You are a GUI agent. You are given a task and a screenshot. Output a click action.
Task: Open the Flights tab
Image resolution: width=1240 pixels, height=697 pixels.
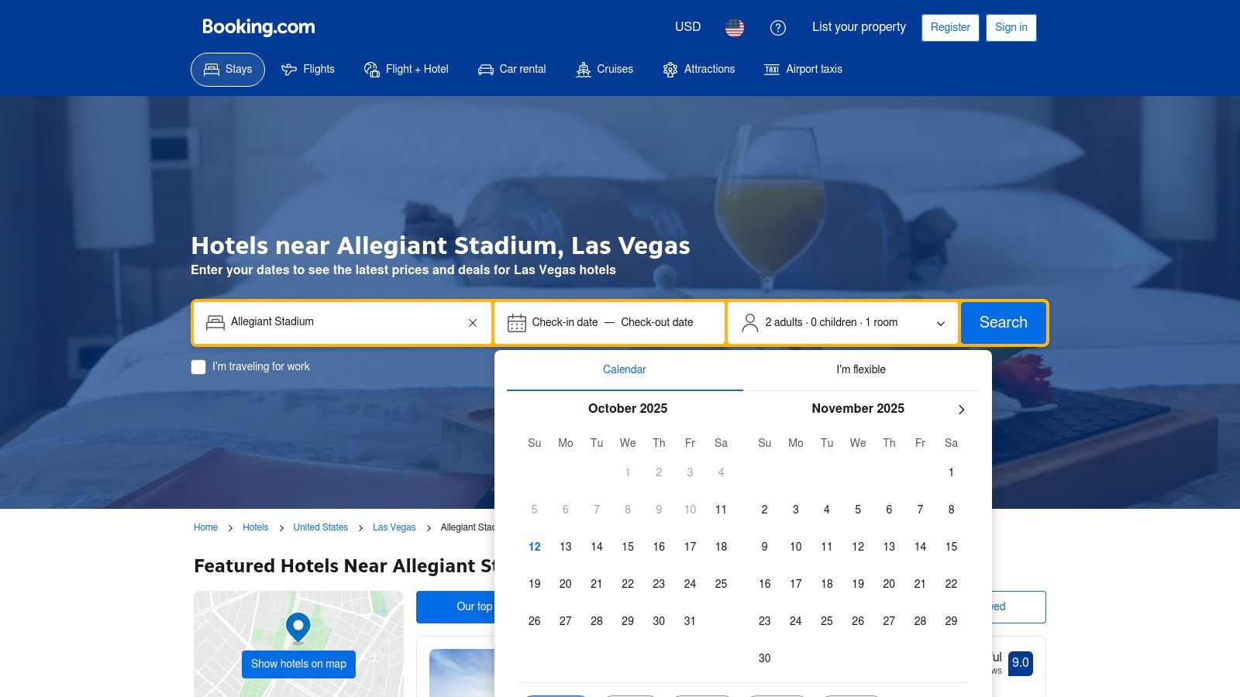click(x=308, y=70)
